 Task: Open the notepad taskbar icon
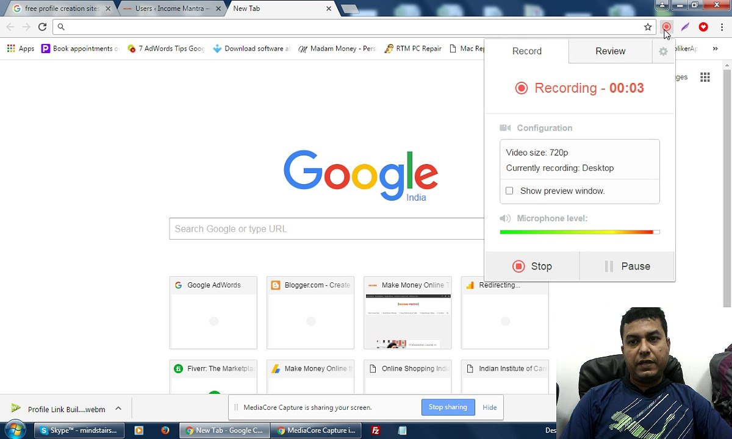pyautogui.click(x=402, y=430)
